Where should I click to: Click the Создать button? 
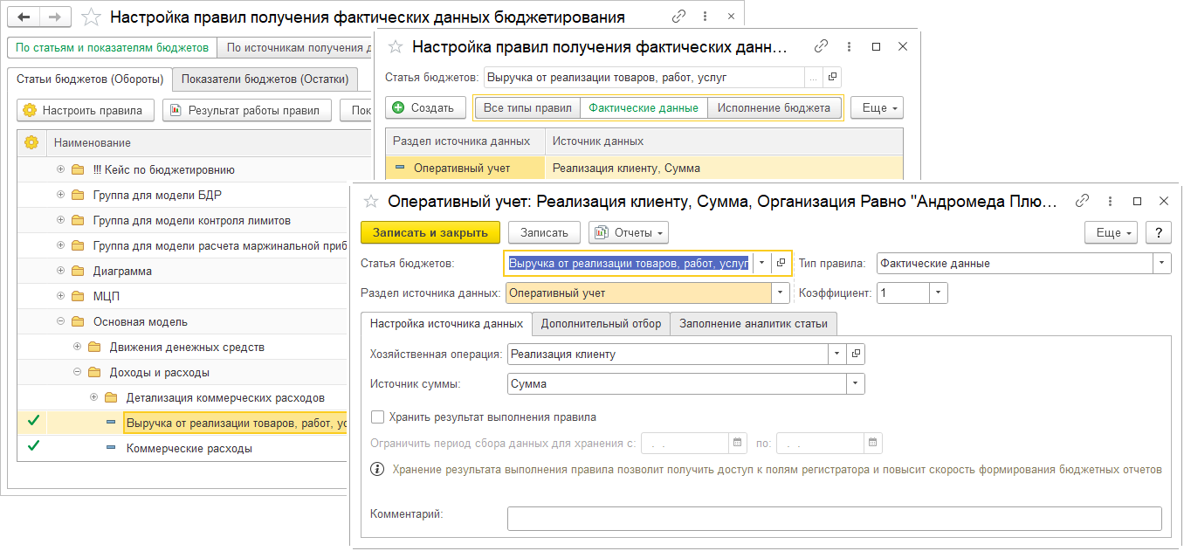[x=424, y=108]
